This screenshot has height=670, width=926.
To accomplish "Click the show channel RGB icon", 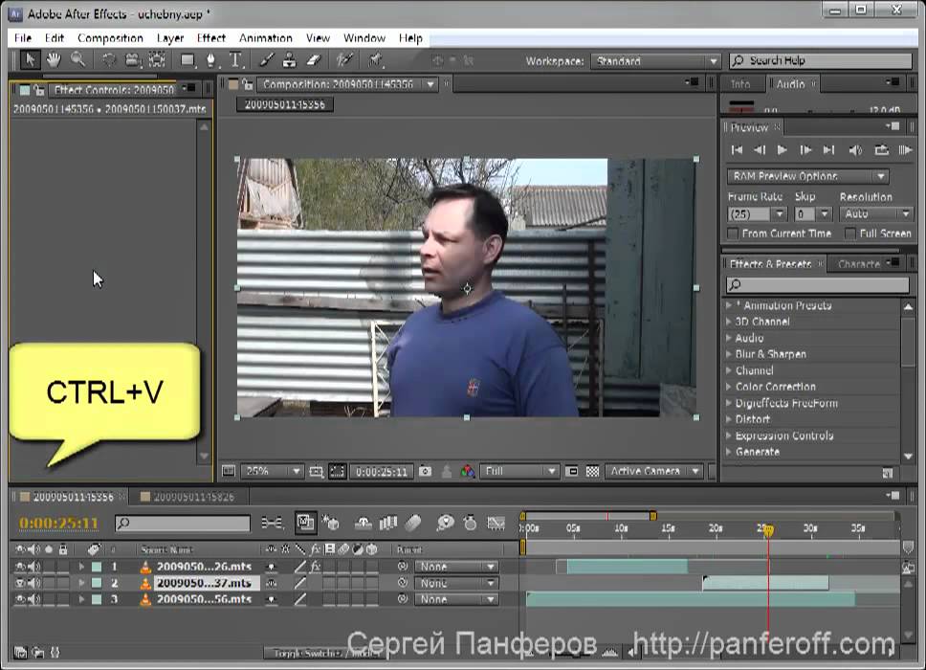I will 467,472.
